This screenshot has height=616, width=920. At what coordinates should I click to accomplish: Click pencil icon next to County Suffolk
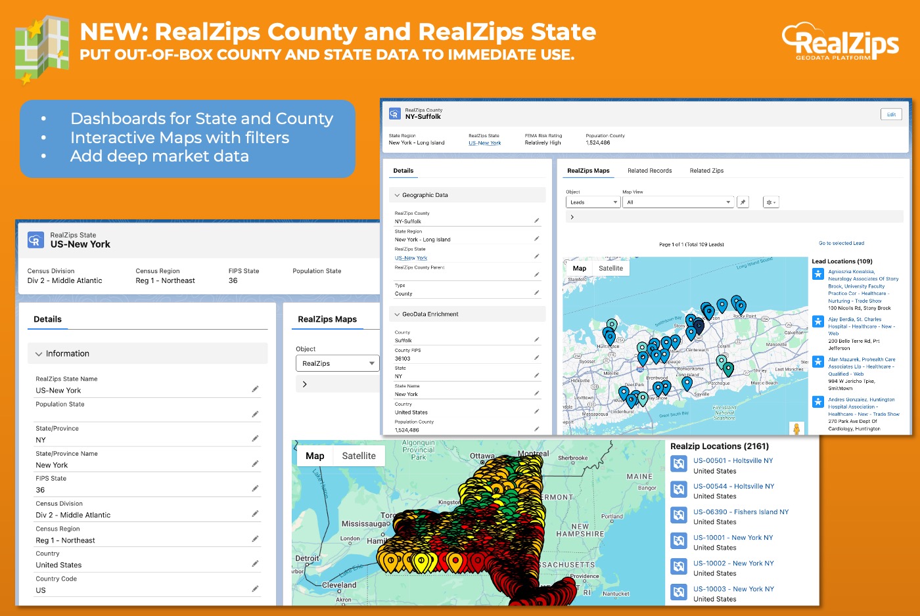[x=537, y=340]
